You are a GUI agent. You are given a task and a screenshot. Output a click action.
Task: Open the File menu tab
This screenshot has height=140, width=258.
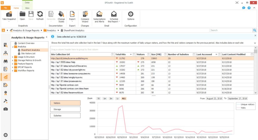click(x=6, y=8)
